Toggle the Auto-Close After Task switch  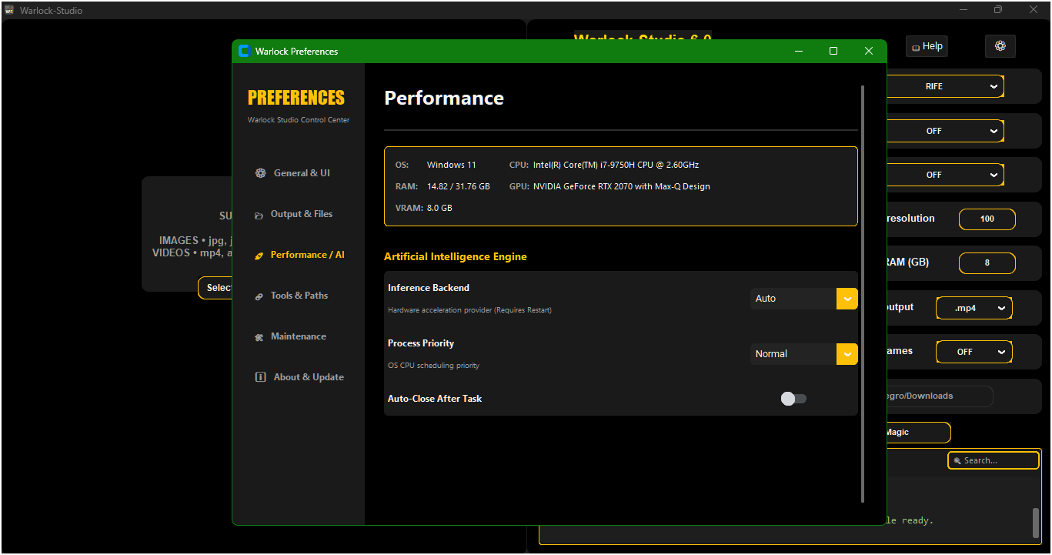793,399
